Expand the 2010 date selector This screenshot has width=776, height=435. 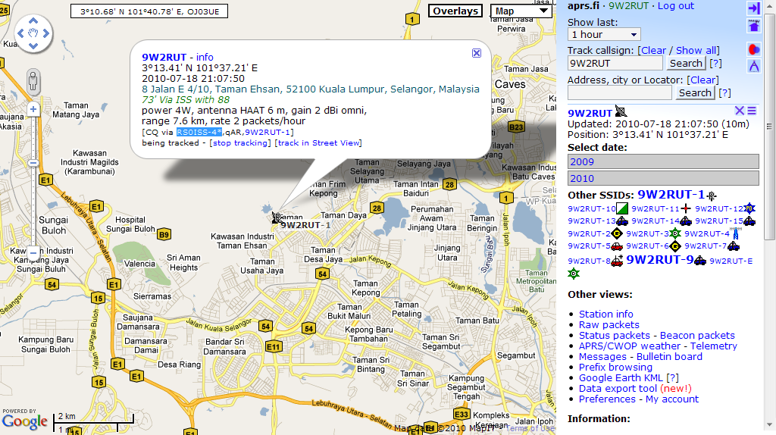(663, 179)
